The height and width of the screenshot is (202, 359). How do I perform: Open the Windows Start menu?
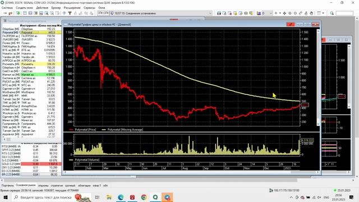5,197
